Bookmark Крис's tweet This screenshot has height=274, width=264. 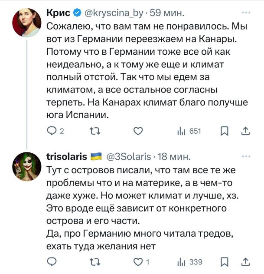coord(224,131)
